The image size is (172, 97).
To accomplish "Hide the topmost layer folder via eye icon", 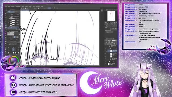I will pyautogui.click(x=105, y=46).
